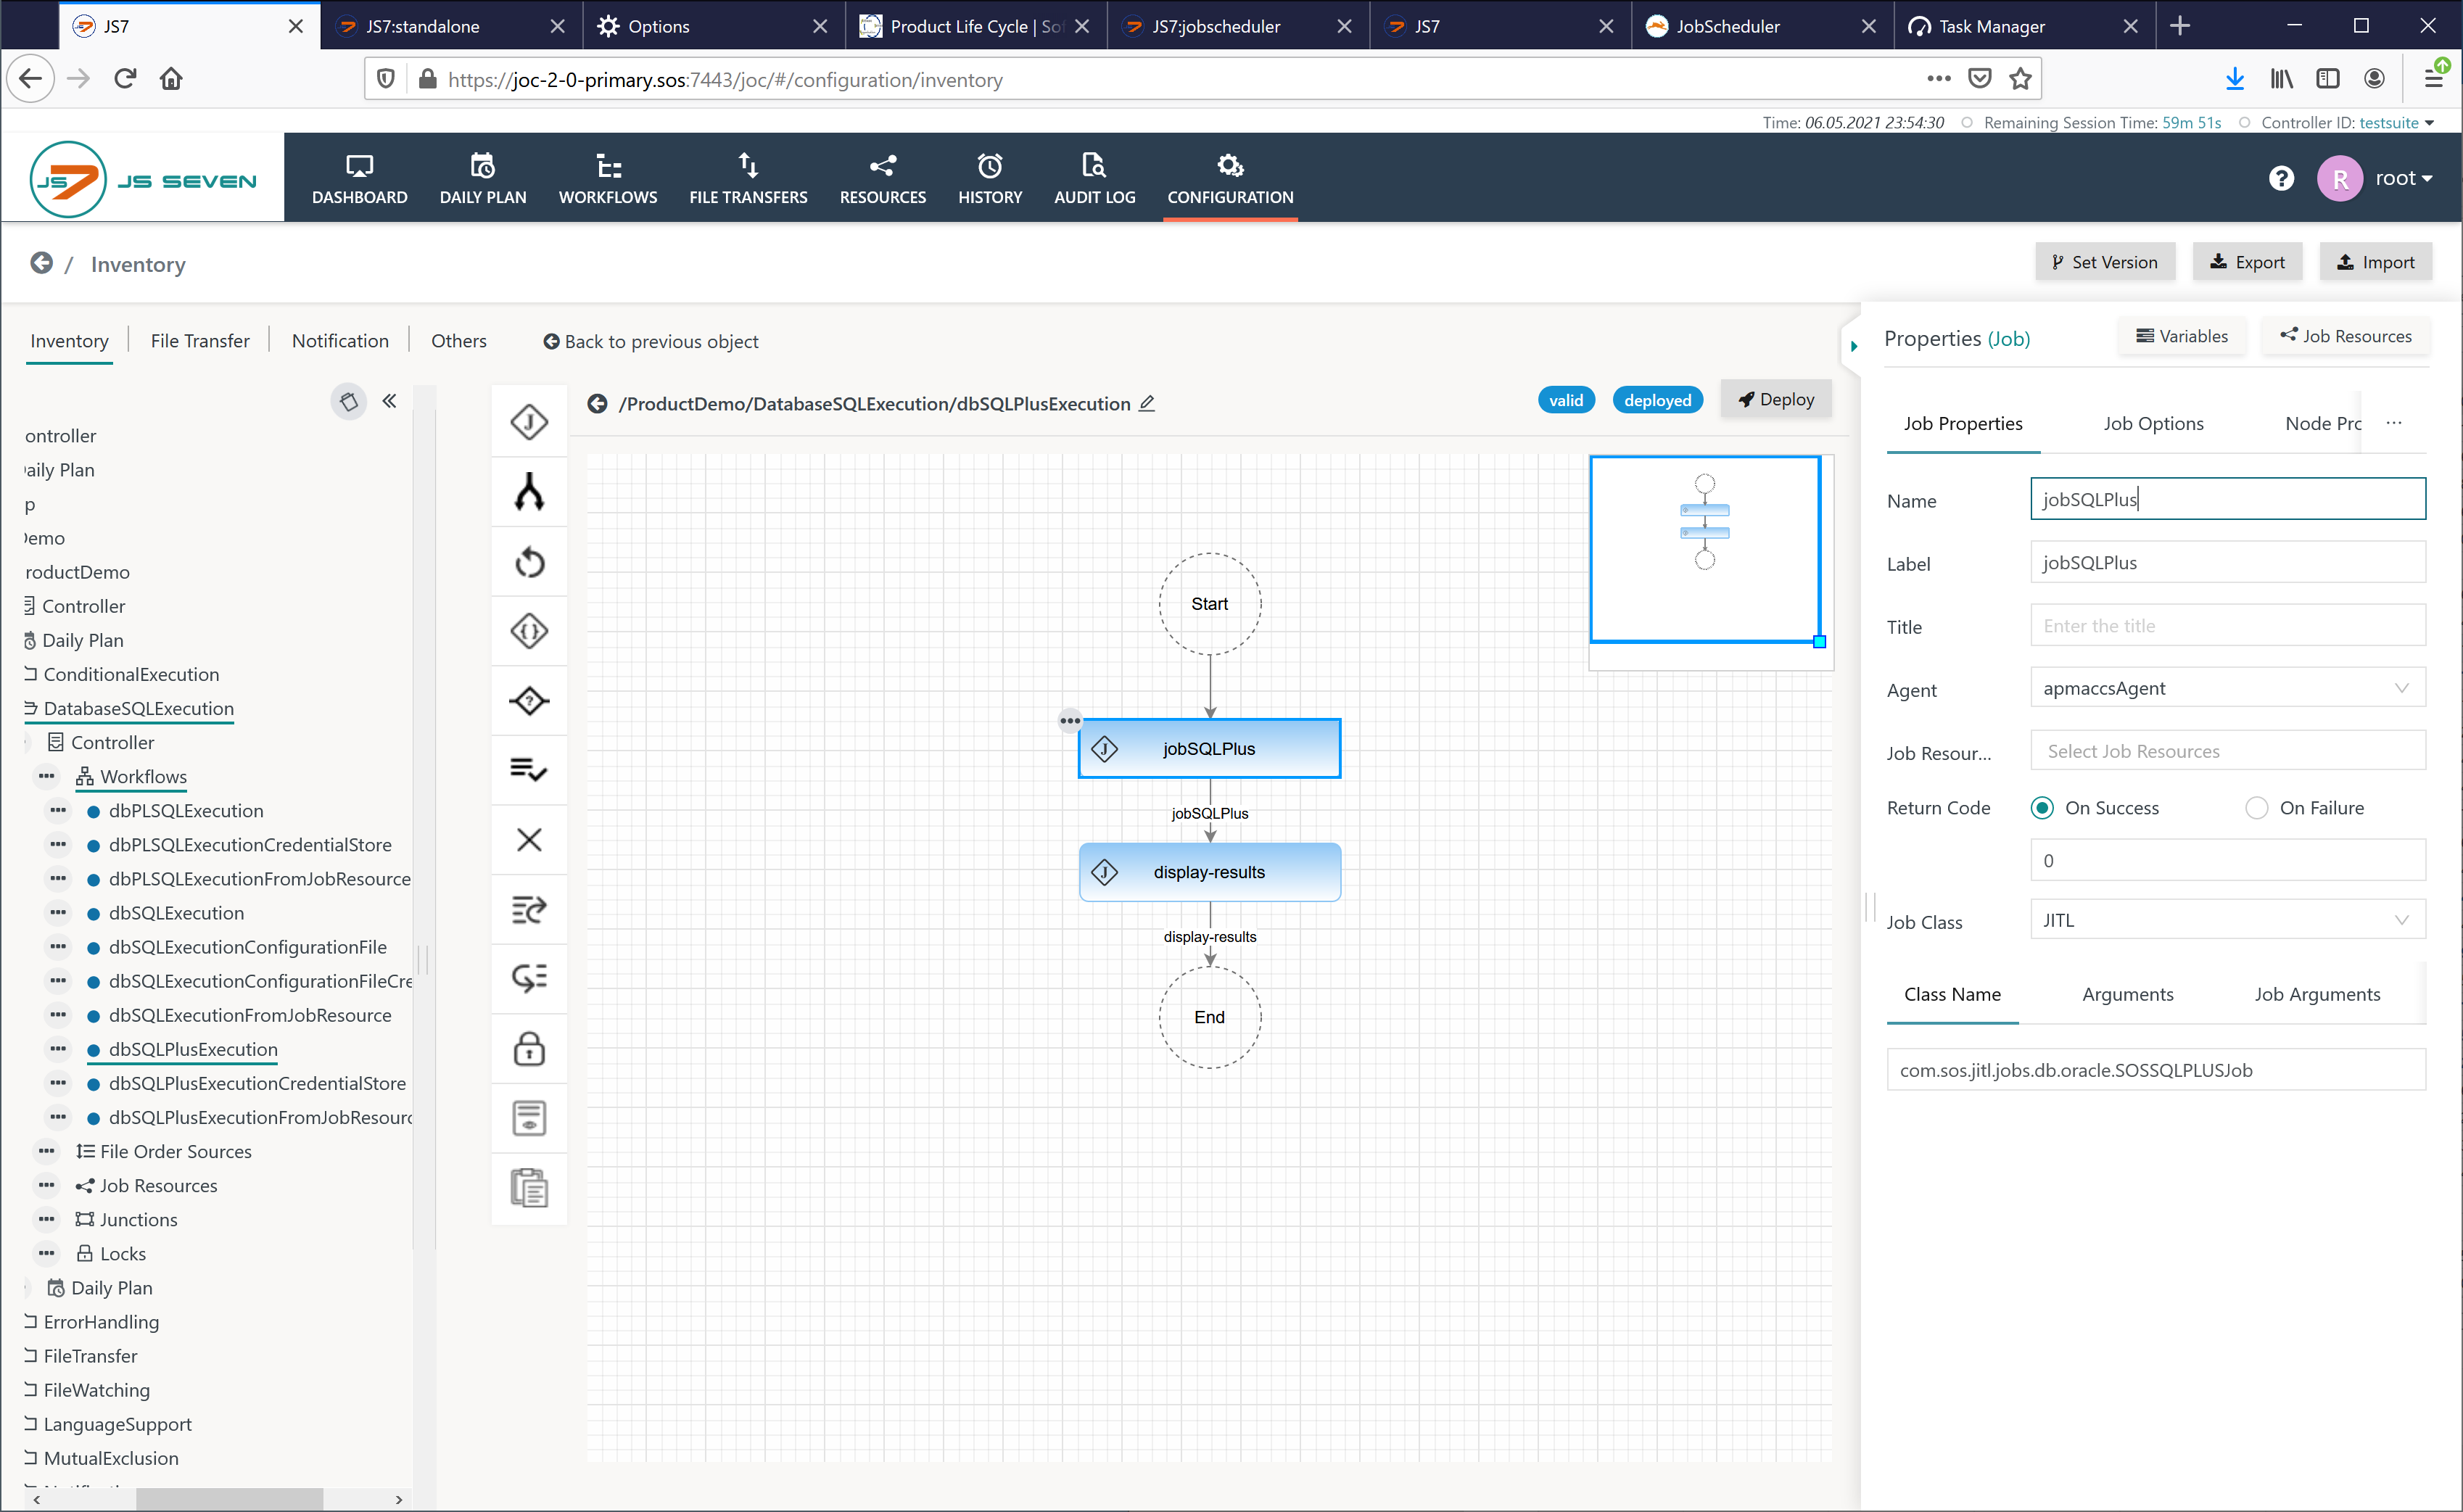
Task: Open the jobSQLPlus node action menu dots
Action: coord(1069,720)
